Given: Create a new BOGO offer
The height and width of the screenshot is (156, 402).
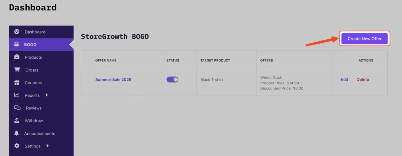Looking at the screenshot, I should [x=365, y=39].
